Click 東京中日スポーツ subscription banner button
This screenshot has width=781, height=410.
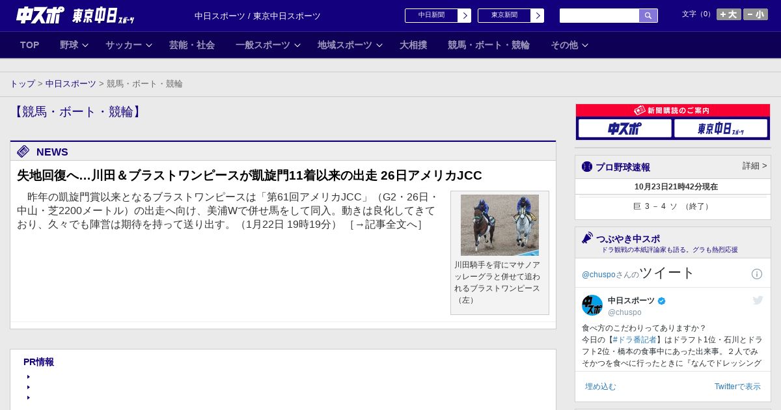(x=720, y=128)
